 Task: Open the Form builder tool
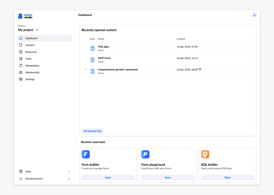(x=108, y=177)
